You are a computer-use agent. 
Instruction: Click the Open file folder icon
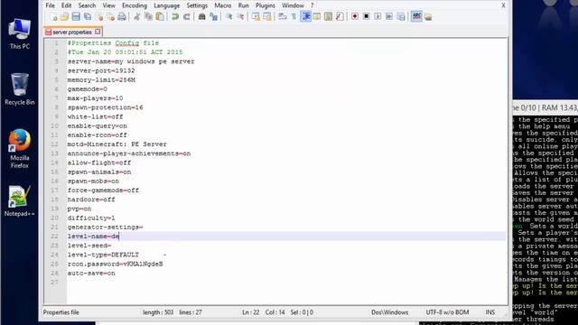(x=64, y=16)
